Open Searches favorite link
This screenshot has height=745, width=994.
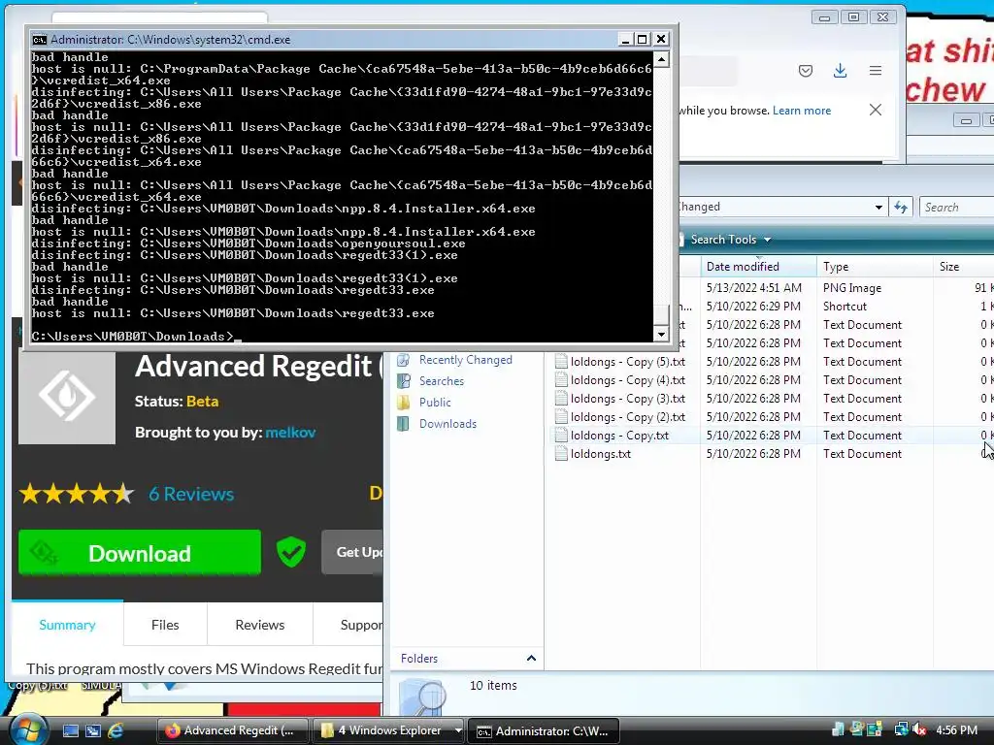coord(442,381)
